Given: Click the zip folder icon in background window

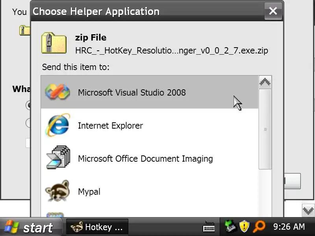Looking at the screenshot, I should click(24, 31).
